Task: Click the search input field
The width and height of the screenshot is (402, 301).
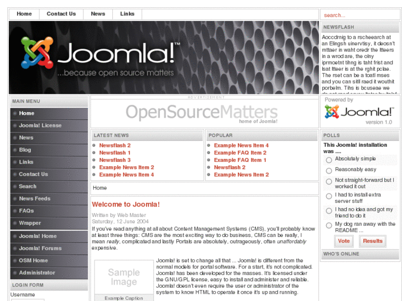Action: click(360, 15)
